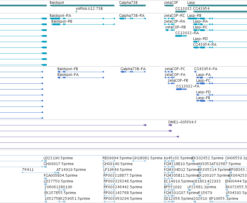Select the CG13032 gene bar

click(x=181, y=12)
